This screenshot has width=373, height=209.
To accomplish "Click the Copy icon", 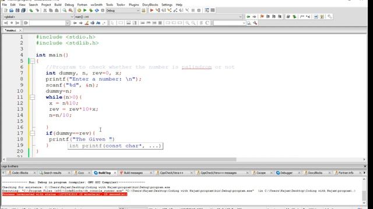I will click(x=51, y=10).
